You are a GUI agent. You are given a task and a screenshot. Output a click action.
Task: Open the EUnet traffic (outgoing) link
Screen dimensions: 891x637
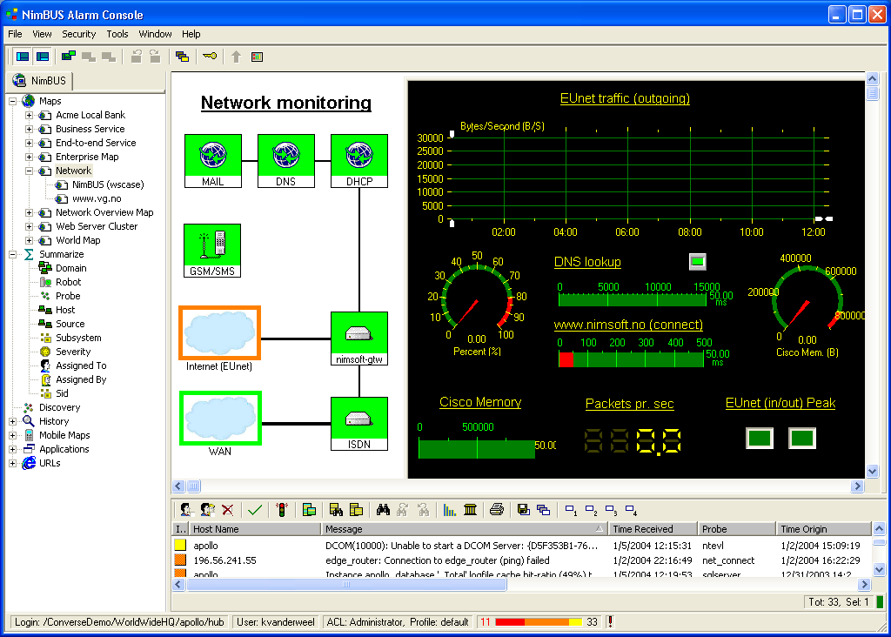625,98
